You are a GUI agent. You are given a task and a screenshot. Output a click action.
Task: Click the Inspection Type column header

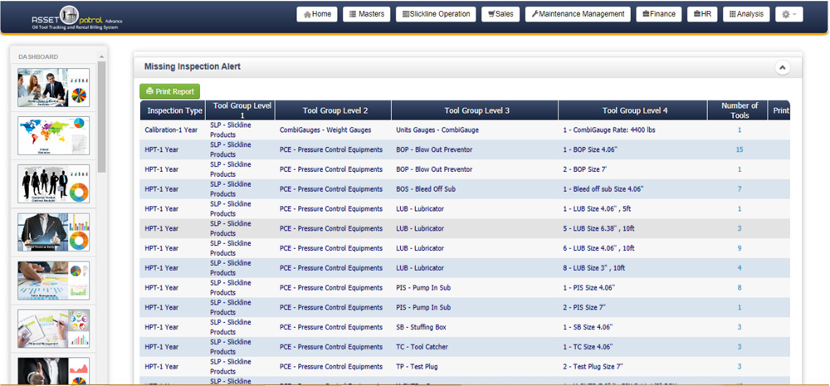tap(174, 110)
